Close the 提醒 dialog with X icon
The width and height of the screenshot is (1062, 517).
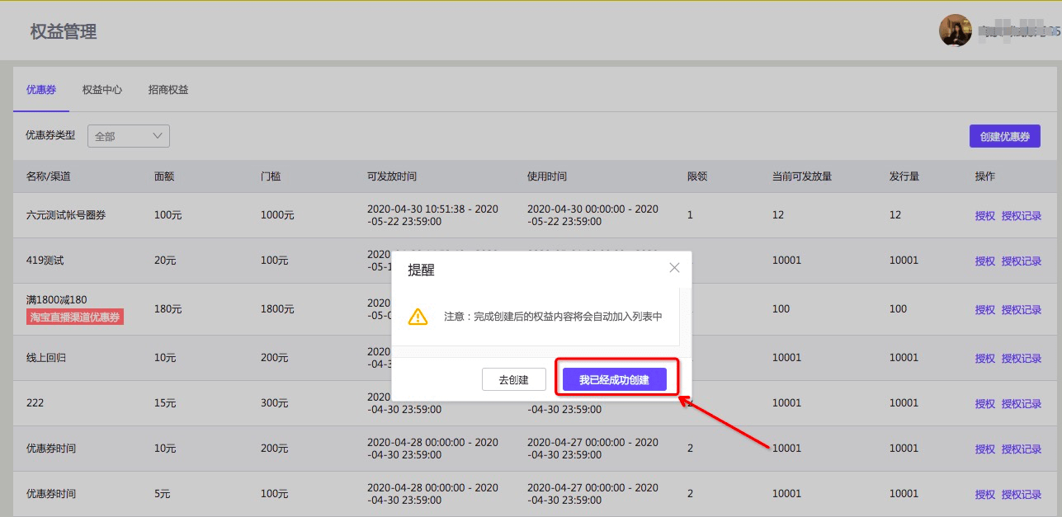click(x=674, y=268)
